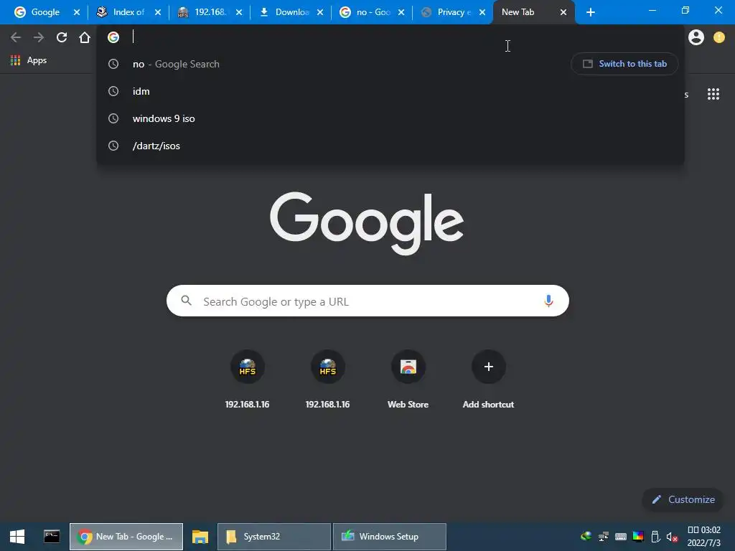Click the yellow update alert icon
The height and width of the screenshot is (551, 735).
(x=719, y=37)
